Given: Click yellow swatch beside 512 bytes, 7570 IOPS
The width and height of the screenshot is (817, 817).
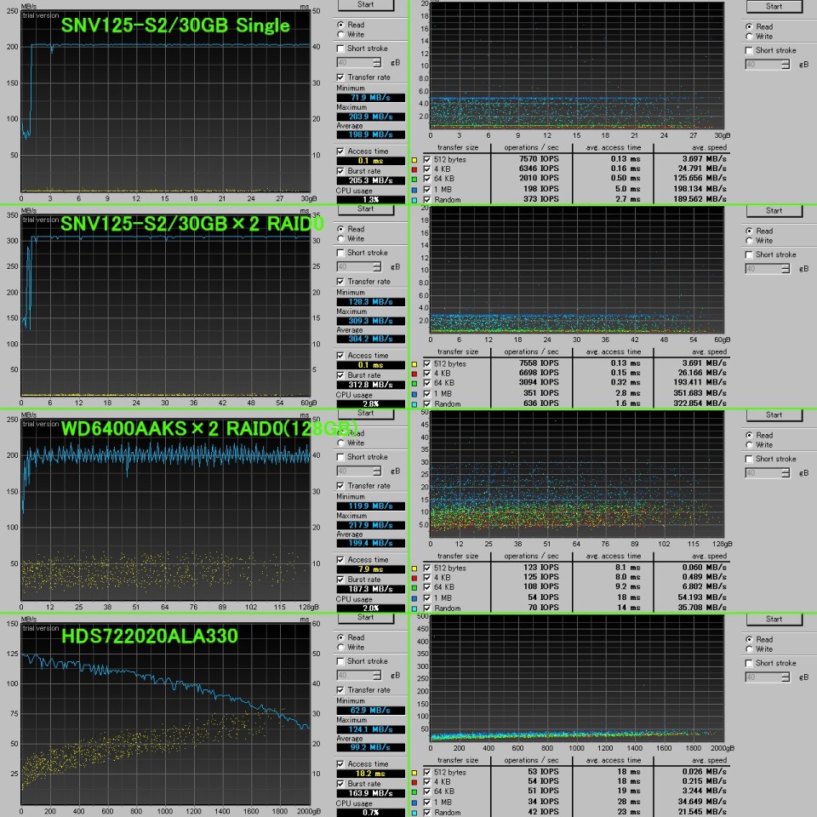Looking at the screenshot, I should tap(414, 160).
